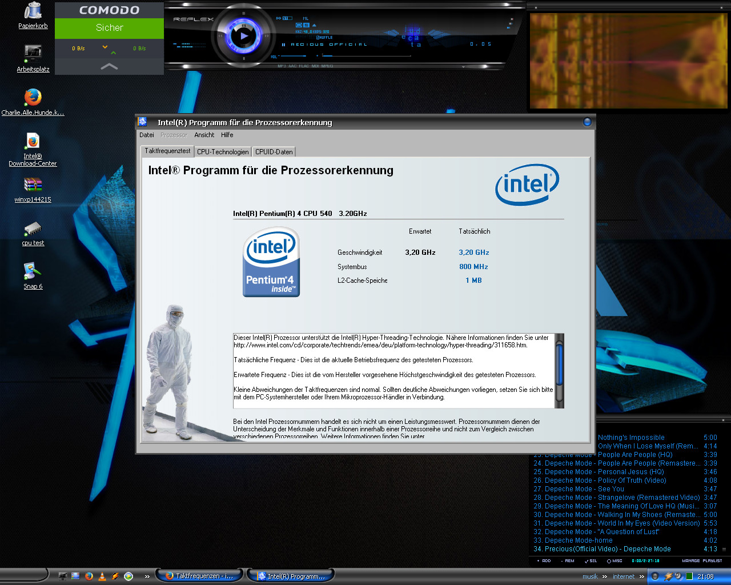Expand the quick launch overflow chevron

pos(147,577)
